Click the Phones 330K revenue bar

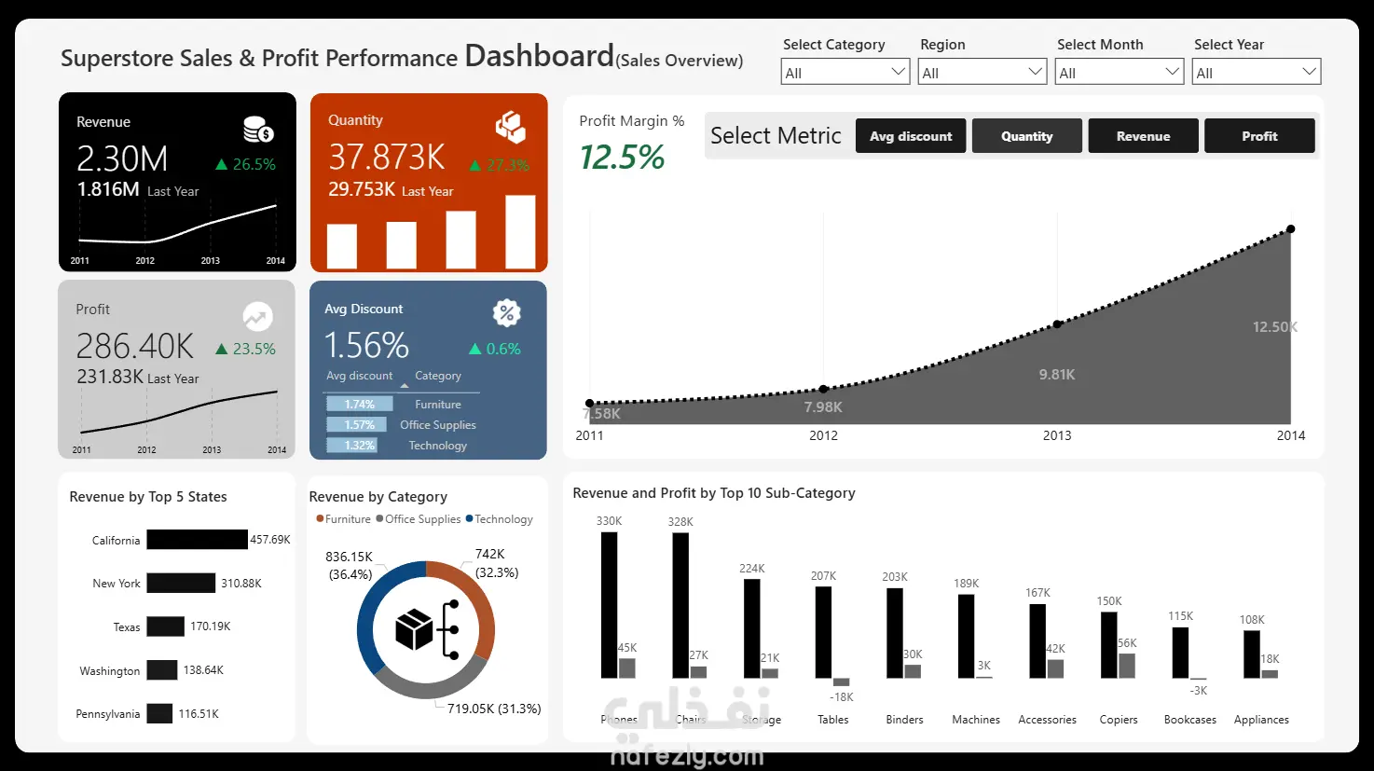click(610, 605)
